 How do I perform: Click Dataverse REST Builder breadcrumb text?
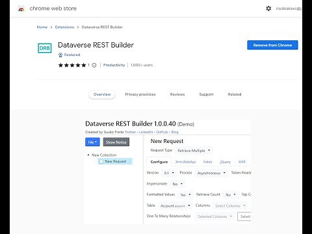coord(102,27)
